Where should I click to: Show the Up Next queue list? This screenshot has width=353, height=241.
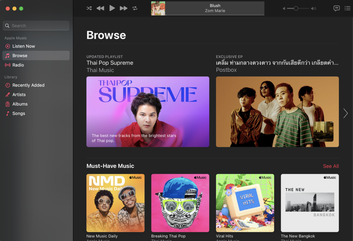point(347,8)
